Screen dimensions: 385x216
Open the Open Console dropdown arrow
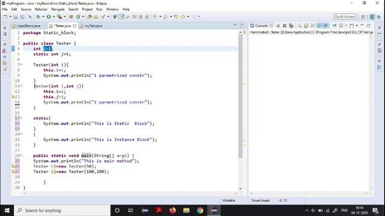tap(357, 26)
